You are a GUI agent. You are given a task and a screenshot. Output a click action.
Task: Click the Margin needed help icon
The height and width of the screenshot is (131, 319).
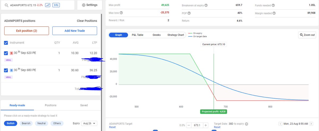point(274,13)
